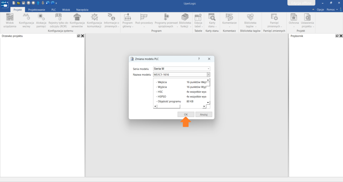Click the horizontal scrollbar right arrow in details
Image resolution: width=343 pixels, height=182 pixels.
(x=204, y=107)
